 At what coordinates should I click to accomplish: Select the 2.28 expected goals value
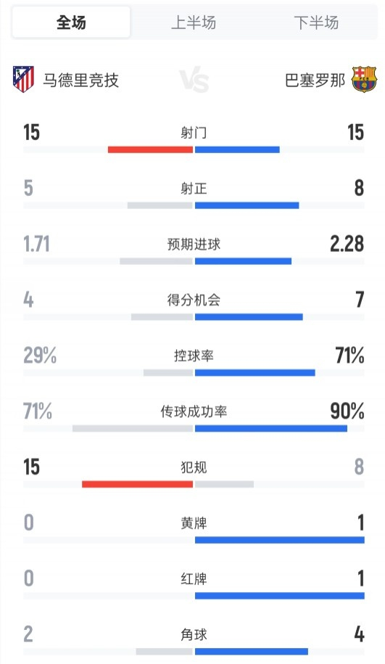point(347,244)
